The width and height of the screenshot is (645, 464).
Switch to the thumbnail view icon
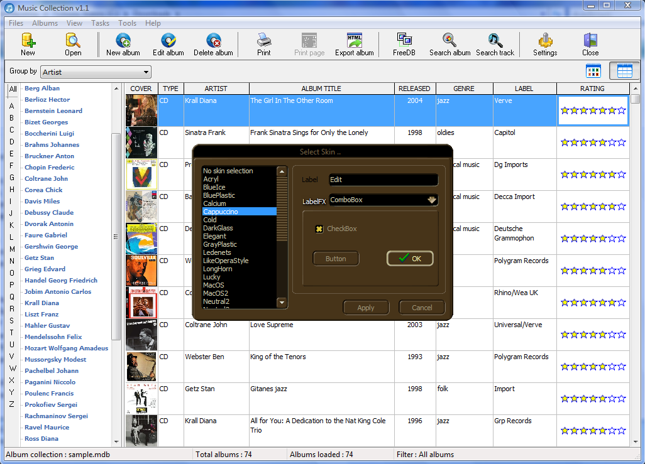pos(593,71)
